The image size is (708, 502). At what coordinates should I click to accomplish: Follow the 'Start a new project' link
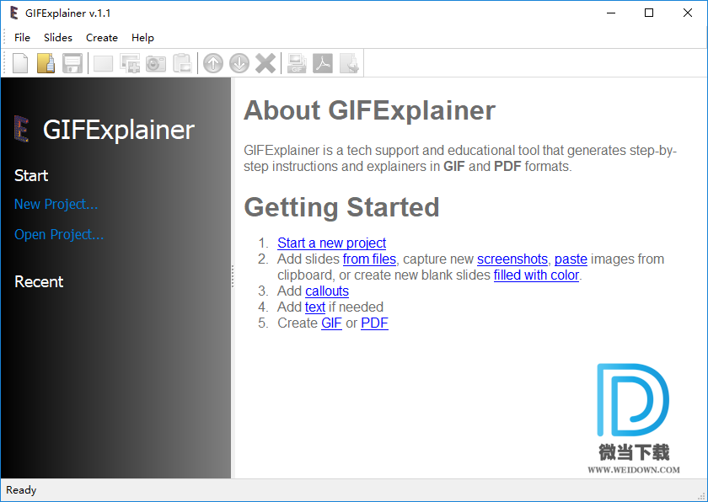[x=331, y=243]
